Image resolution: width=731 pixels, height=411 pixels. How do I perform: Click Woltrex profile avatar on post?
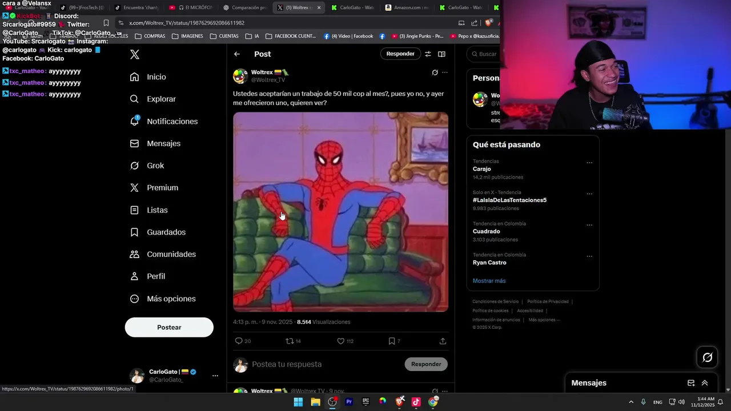click(x=240, y=76)
